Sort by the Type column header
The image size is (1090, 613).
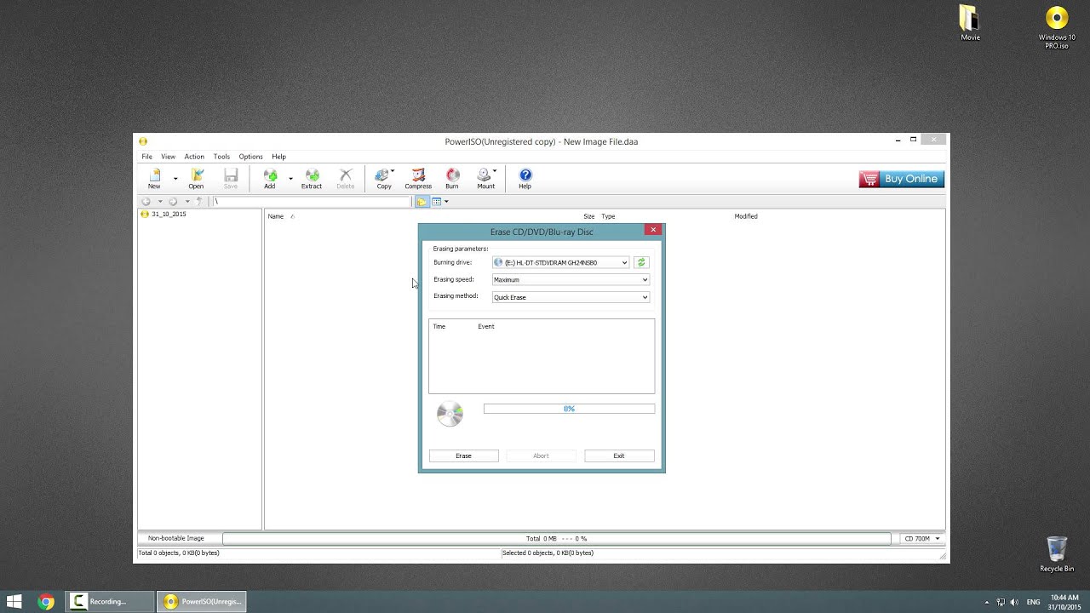[608, 216]
